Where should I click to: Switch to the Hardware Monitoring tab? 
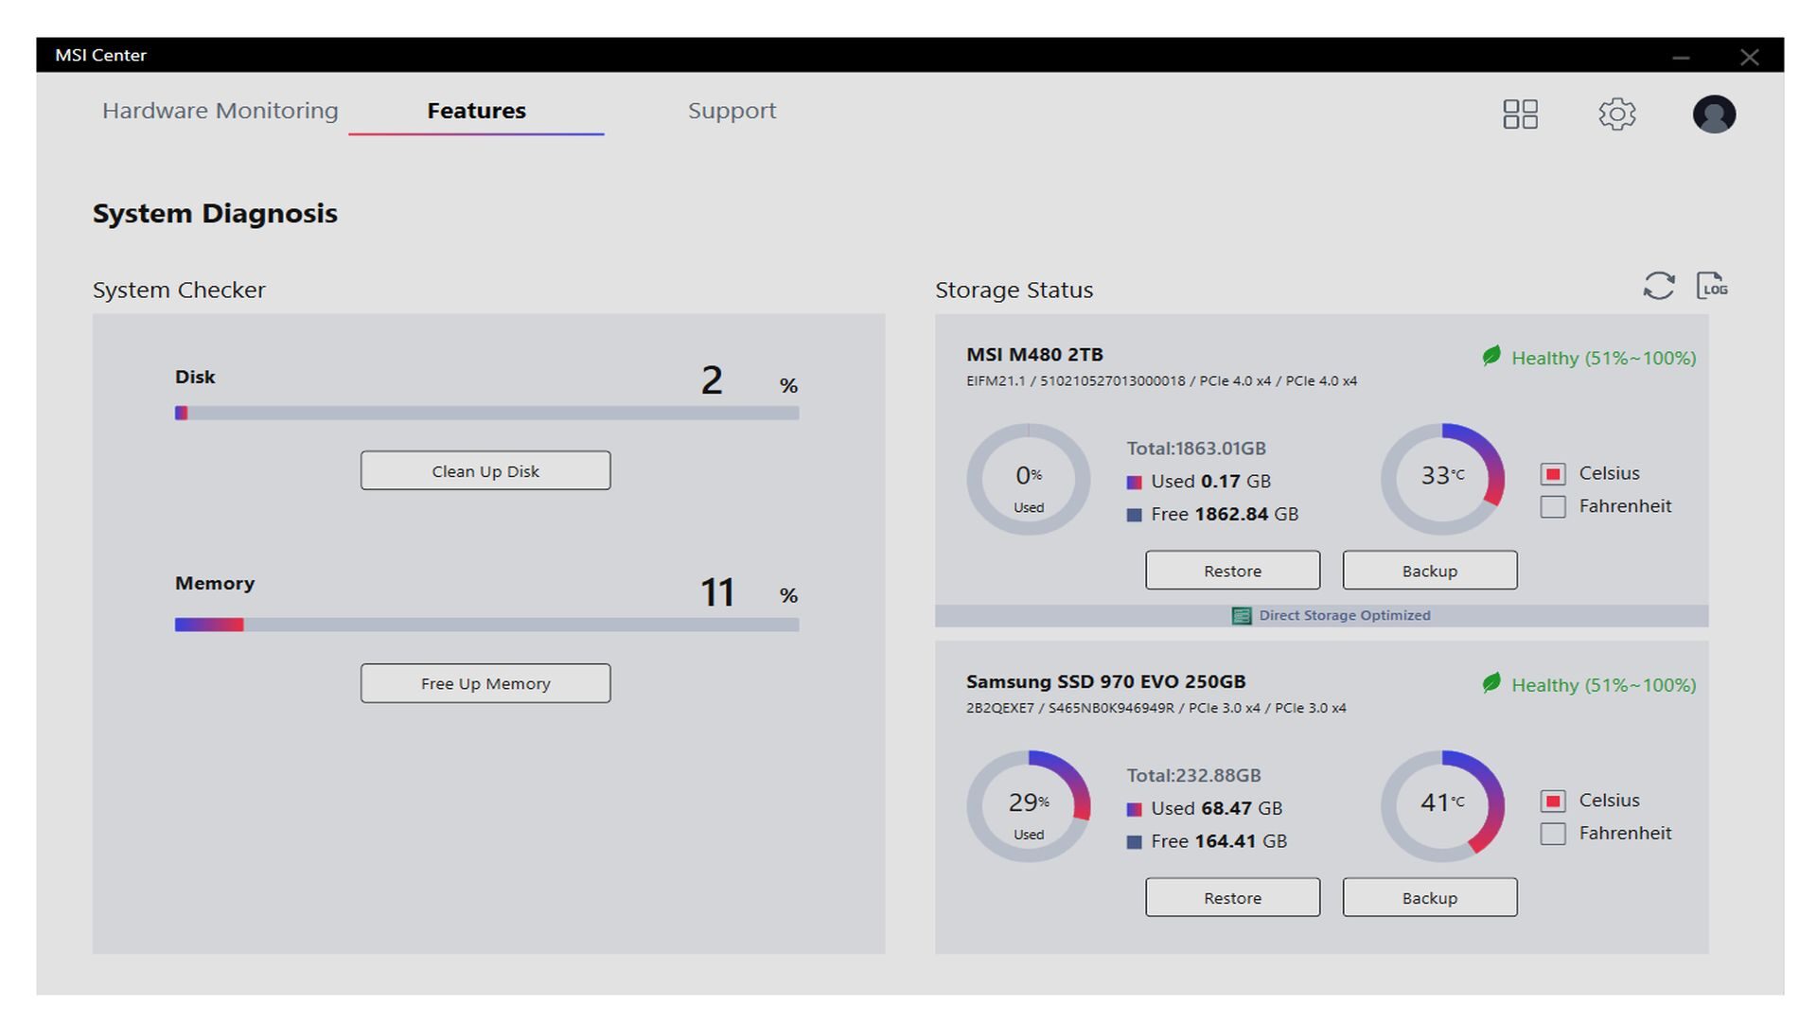click(x=220, y=111)
